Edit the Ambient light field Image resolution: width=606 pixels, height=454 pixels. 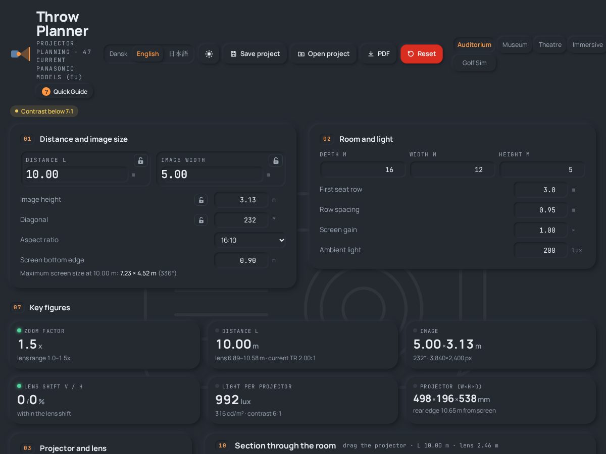541,250
